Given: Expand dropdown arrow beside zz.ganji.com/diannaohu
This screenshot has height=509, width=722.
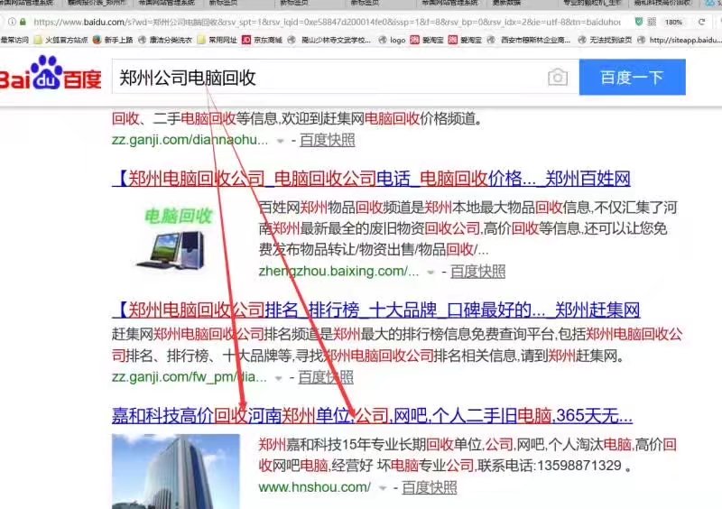Looking at the screenshot, I should (x=281, y=141).
